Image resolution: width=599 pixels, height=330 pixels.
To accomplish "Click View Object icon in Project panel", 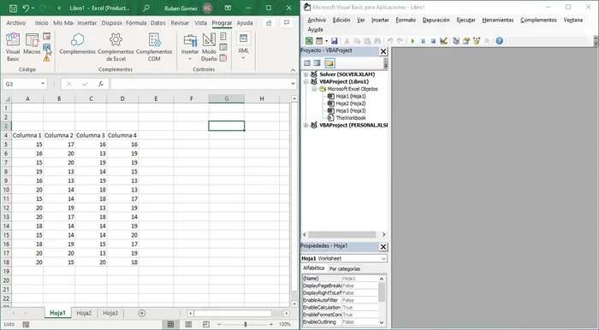I will tap(317, 63).
